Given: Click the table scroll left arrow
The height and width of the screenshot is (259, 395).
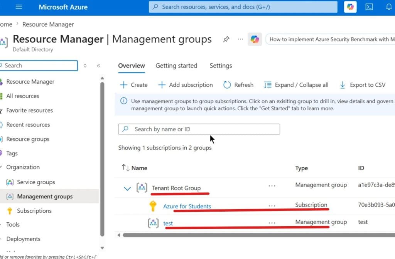Looking at the screenshot, I should click(119, 235).
